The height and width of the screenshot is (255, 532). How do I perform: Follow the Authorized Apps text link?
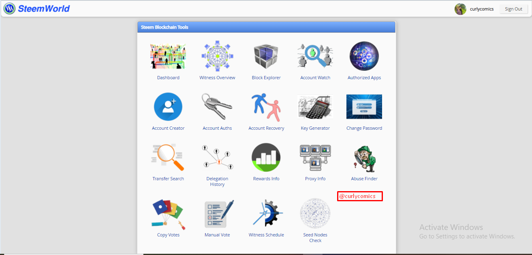364,78
